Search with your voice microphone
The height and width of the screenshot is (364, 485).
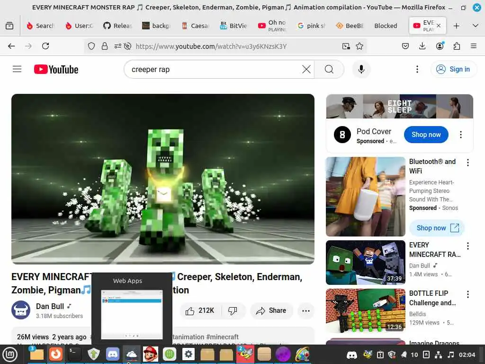[361, 69]
